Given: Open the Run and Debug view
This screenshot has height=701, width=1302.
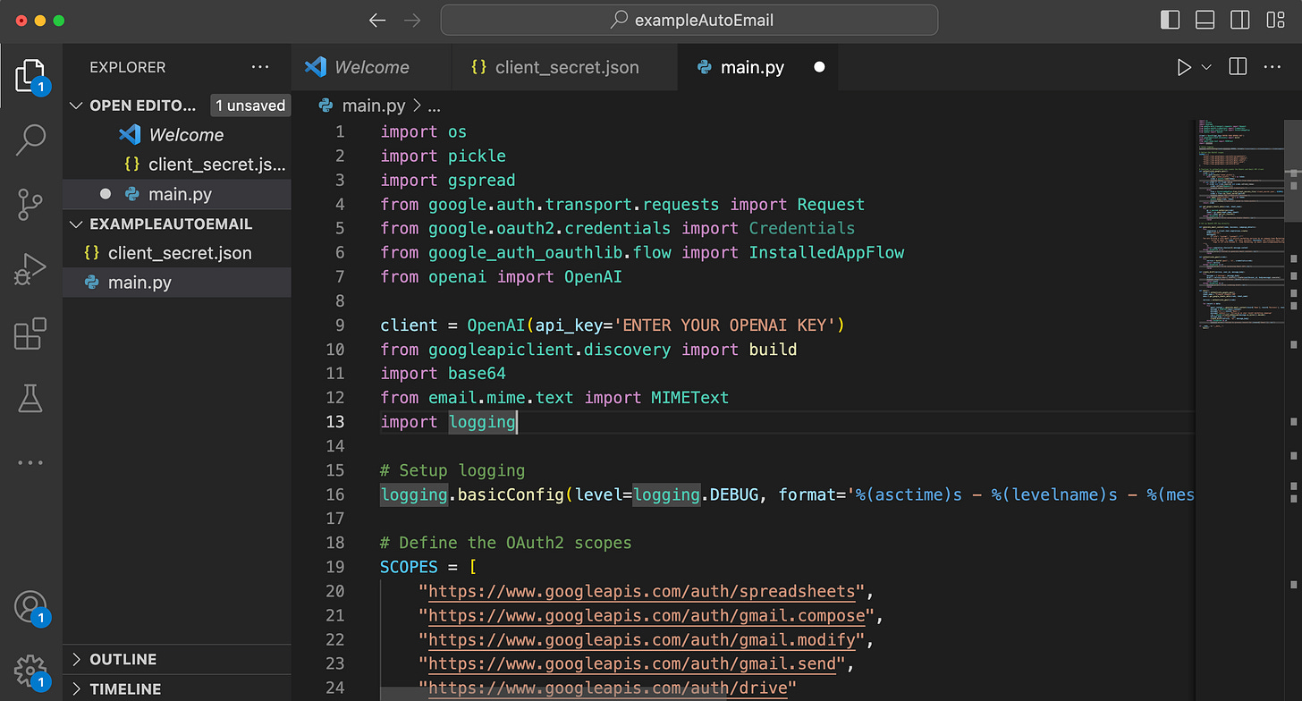Looking at the screenshot, I should coord(30,269).
